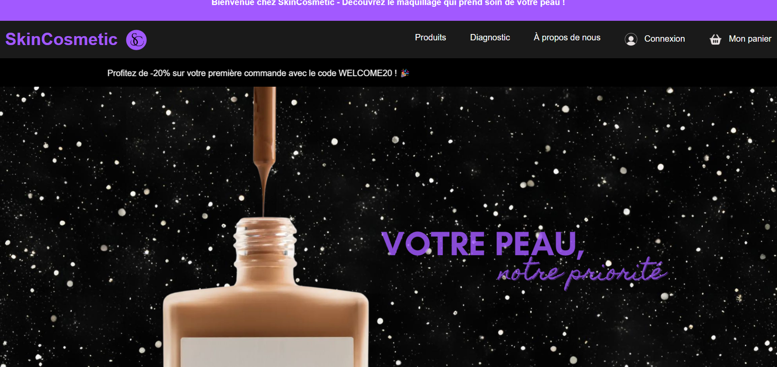Click the Mon panier label
777x367 pixels.
pyautogui.click(x=750, y=39)
